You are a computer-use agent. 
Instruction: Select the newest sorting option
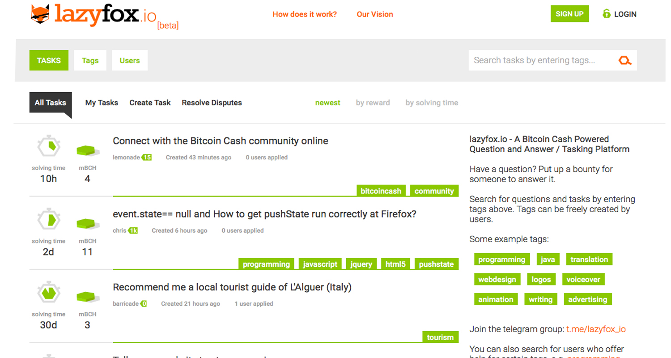click(x=327, y=102)
